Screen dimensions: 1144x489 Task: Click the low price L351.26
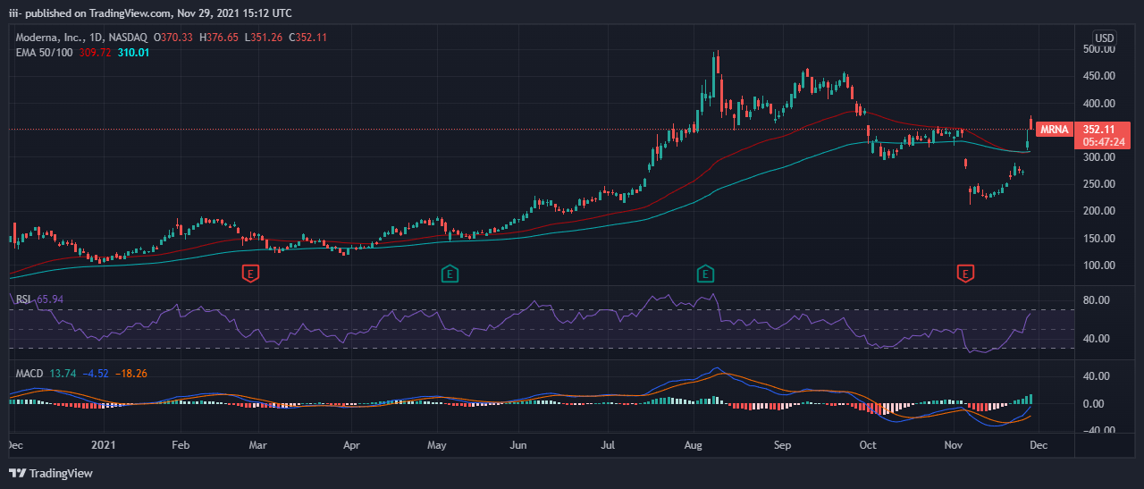point(264,38)
